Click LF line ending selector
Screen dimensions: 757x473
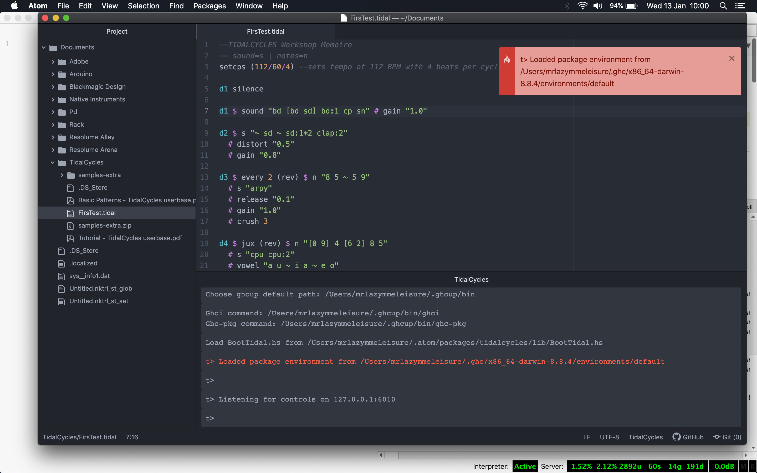click(586, 437)
